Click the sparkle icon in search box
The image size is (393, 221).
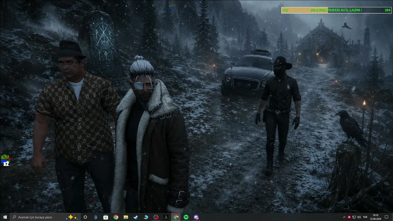coord(72,217)
